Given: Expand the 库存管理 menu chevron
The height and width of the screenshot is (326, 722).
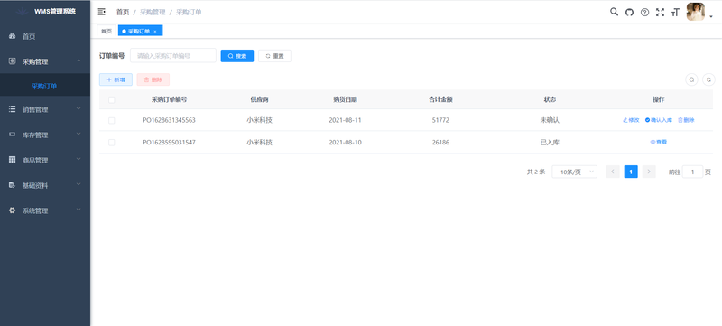Looking at the screenshot, I should [x=79, y=135].
